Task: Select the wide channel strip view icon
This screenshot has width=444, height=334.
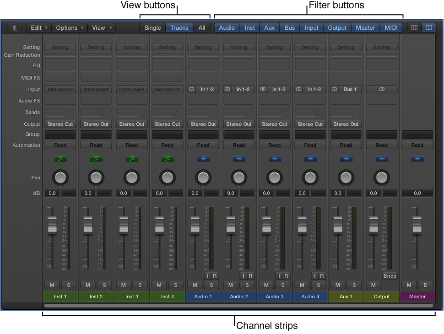Action: 428,27
